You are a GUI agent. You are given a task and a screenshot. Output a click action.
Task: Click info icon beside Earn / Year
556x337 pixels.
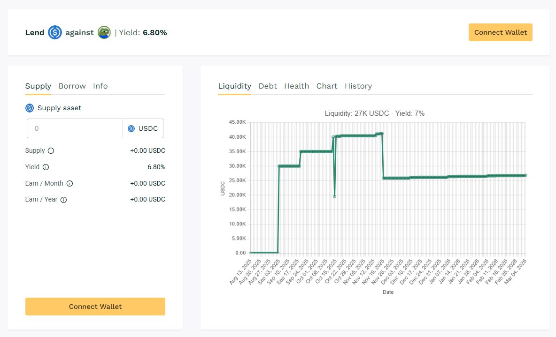tap(64, 200)
